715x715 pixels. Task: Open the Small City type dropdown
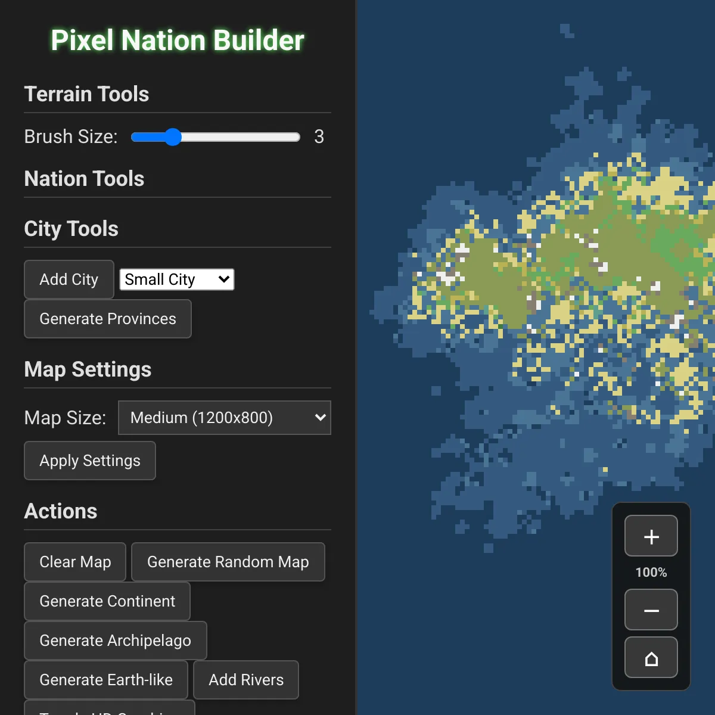177,279
